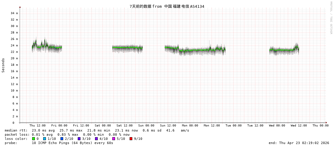The width and height of the screenshot is (334, 147).
Task: Click the red 9/10 loss swatch
Action: 131,139
